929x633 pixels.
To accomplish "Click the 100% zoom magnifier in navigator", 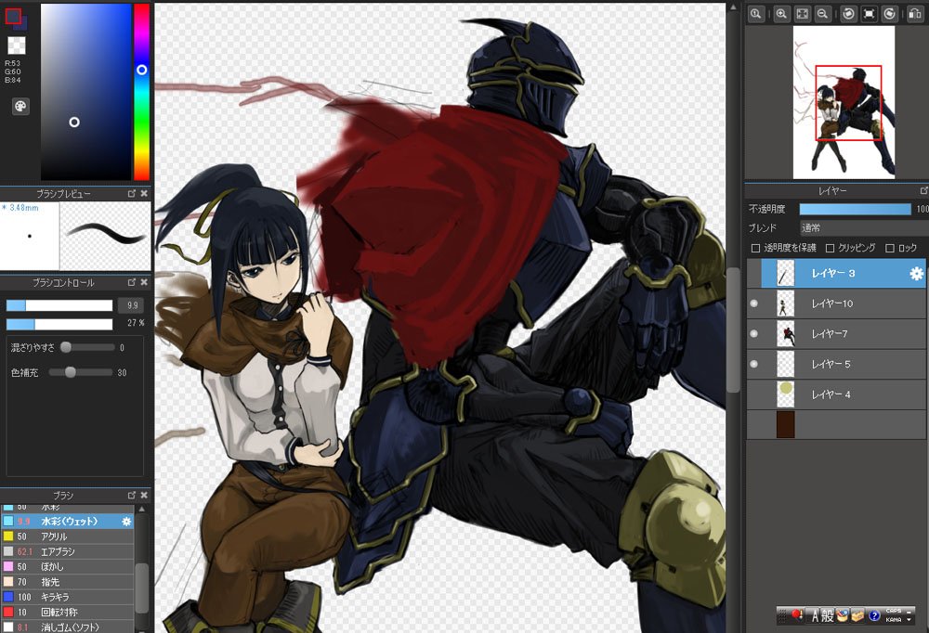I will tap(755, 14).
